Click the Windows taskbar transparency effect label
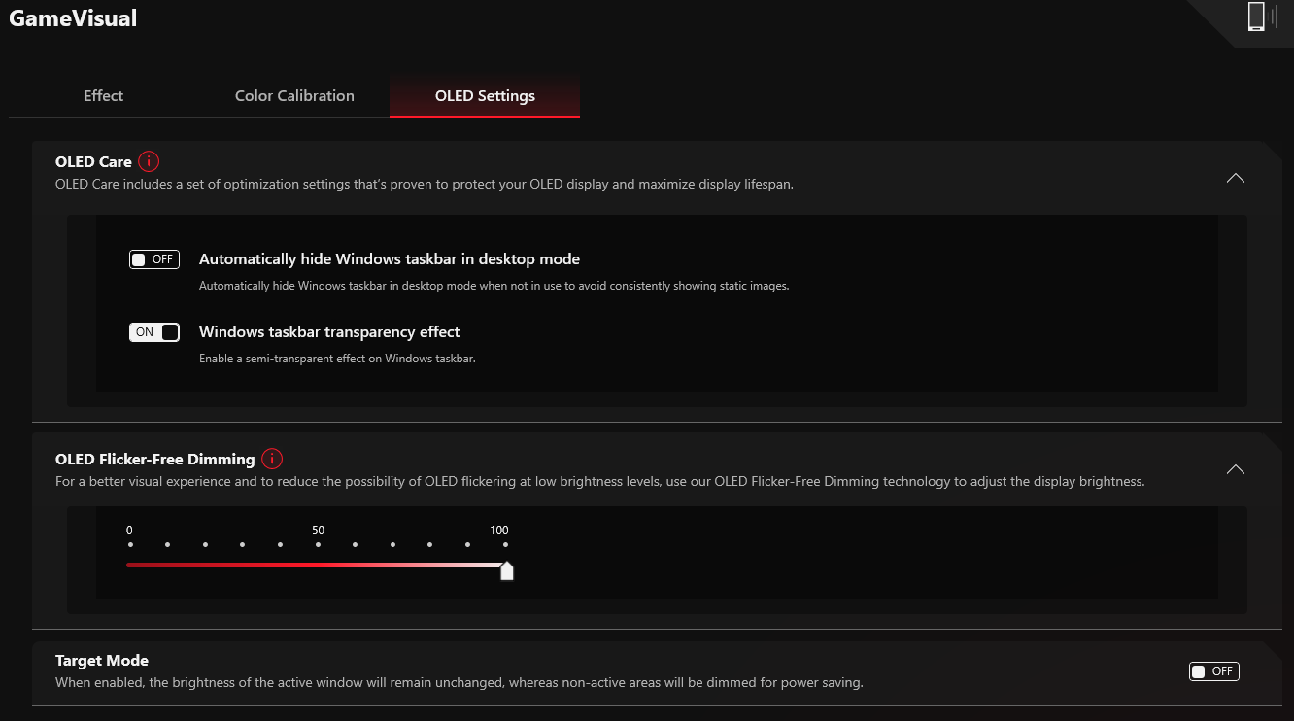Screen dimensions: 1294x721 (x=329, y=332)
